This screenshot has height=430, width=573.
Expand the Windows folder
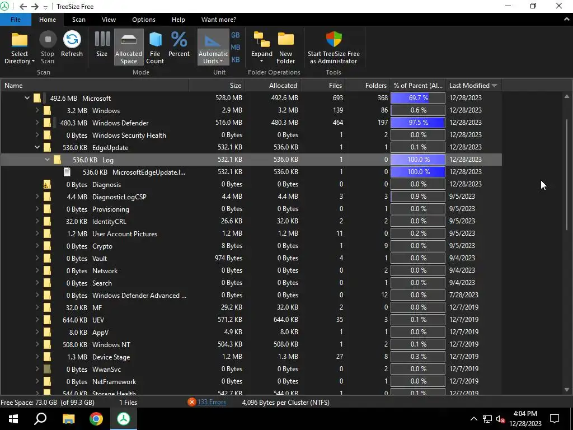[37, 110]
